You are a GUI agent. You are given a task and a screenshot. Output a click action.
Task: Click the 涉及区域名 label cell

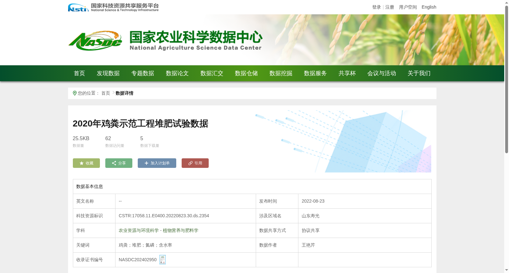click(277, 216)
